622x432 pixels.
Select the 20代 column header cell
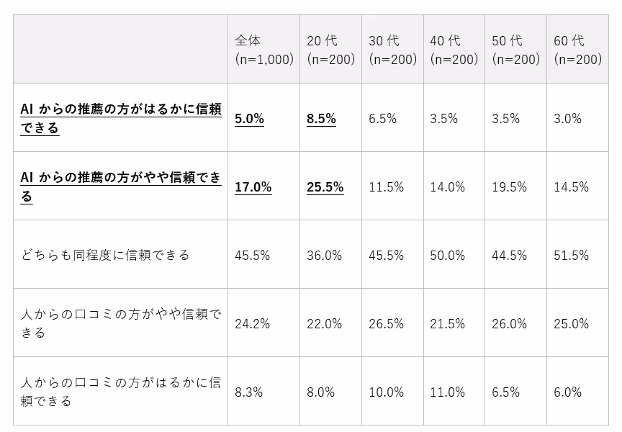coord(331,49)
